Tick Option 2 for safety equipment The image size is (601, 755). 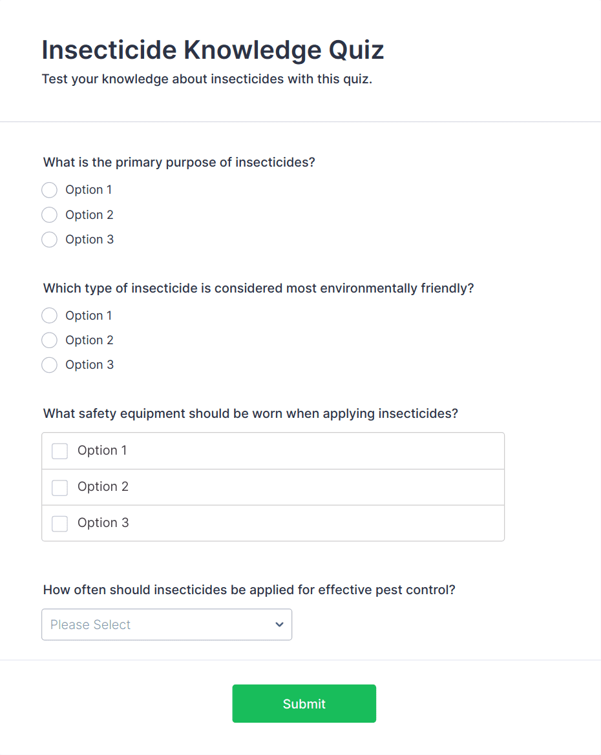(x=60, y=487)
